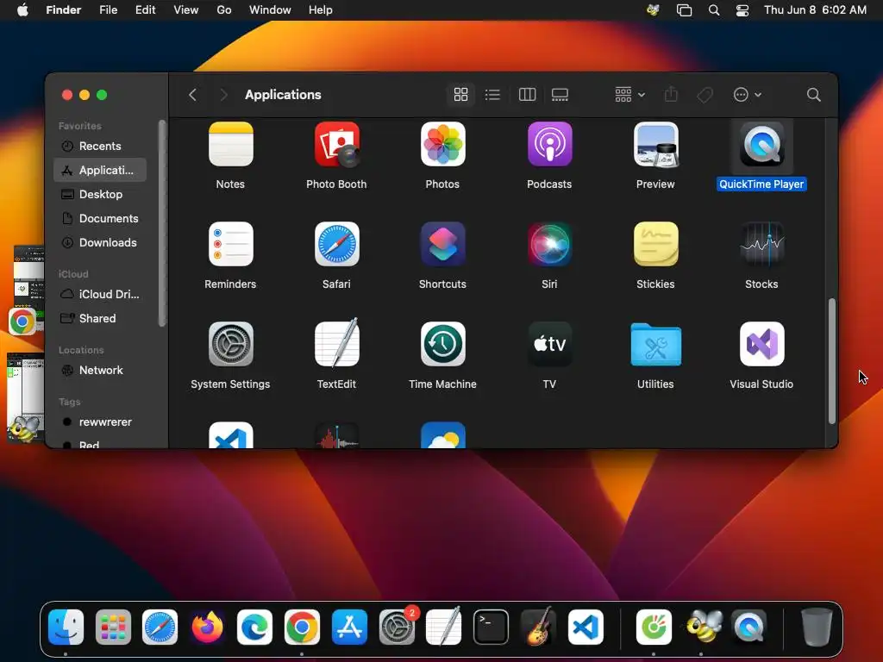The height and width of the screenshot is (662, 883).
Task: Open the Help menu
Action: point(321,10)
